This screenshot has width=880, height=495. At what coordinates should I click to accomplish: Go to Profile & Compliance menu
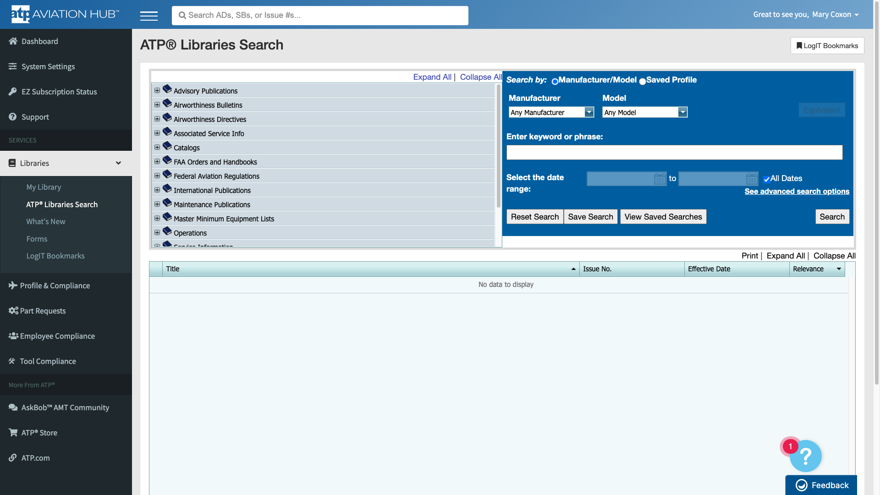[x=55, y=286]
